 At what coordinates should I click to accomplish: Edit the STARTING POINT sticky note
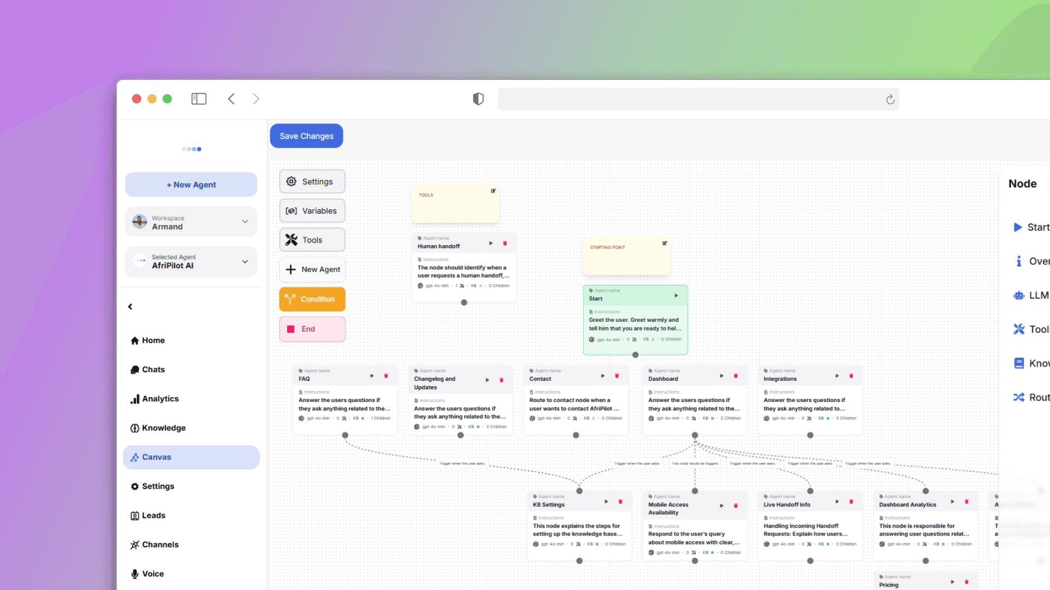pos(664,243)
